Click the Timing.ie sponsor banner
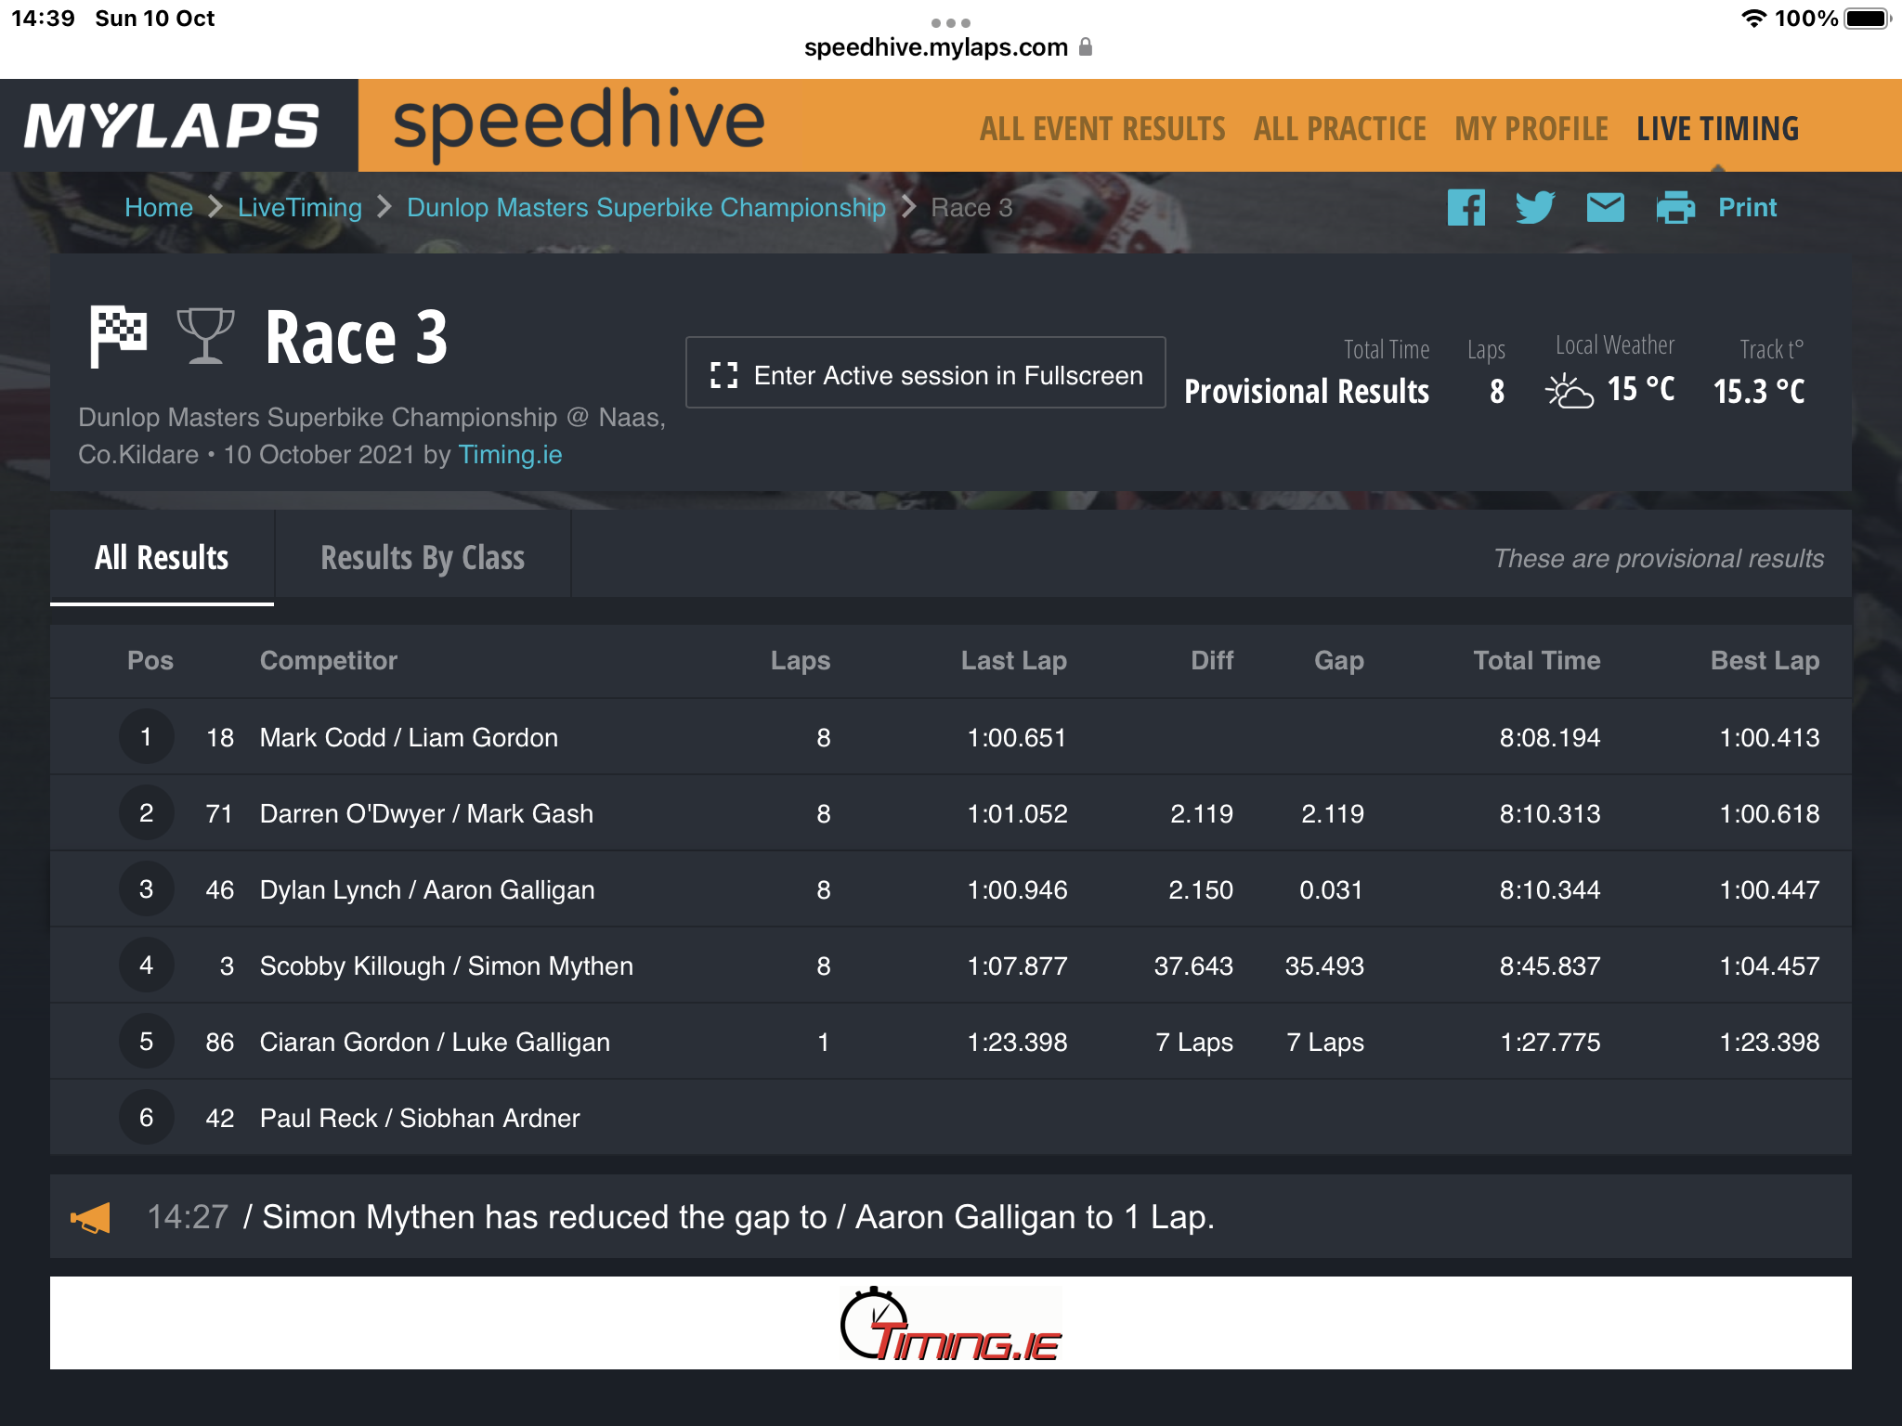This screenshot has width=1902, height=1426. tap(951, 1323)
